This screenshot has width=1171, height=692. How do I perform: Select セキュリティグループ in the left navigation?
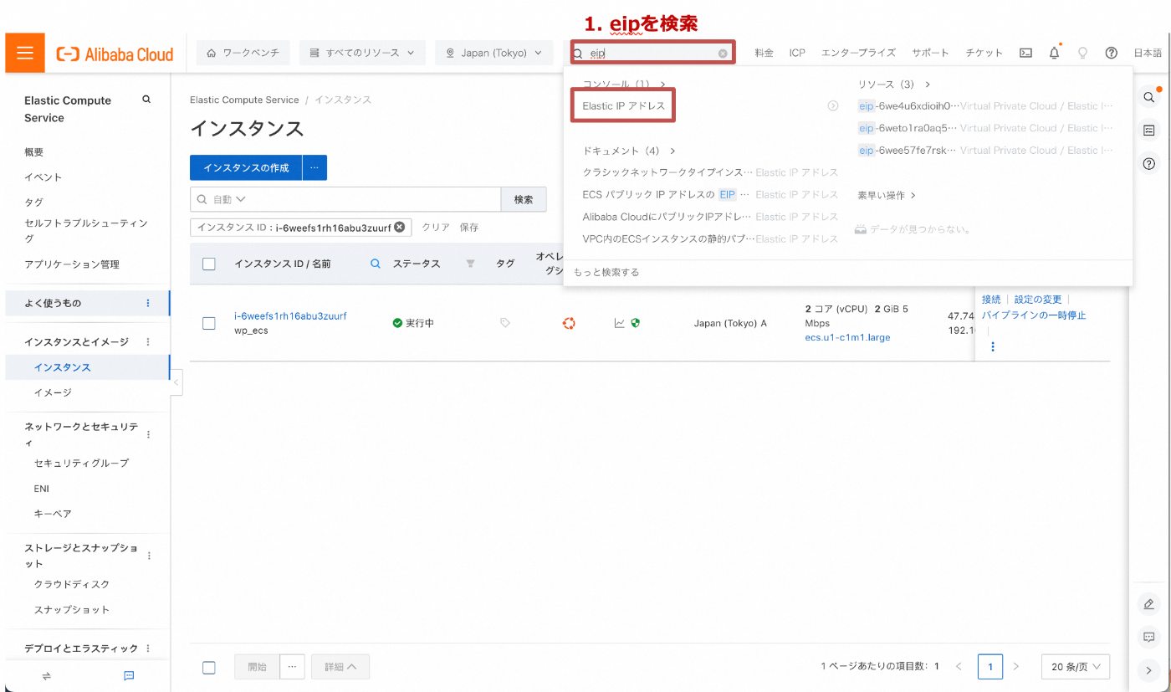81,463
